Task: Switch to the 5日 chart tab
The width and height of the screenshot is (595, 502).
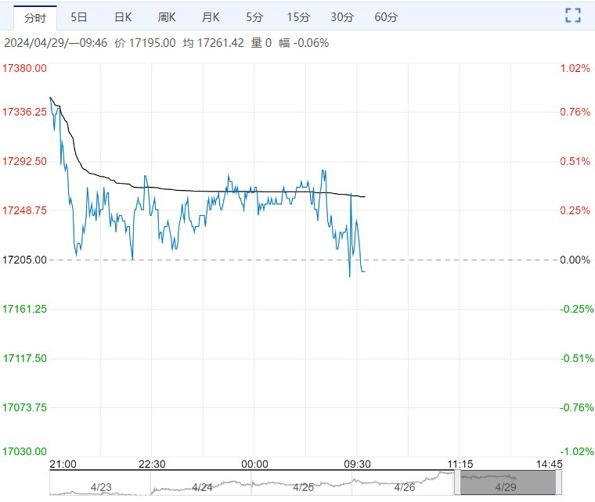Action: pyautogui.click(x=79, y=16)
